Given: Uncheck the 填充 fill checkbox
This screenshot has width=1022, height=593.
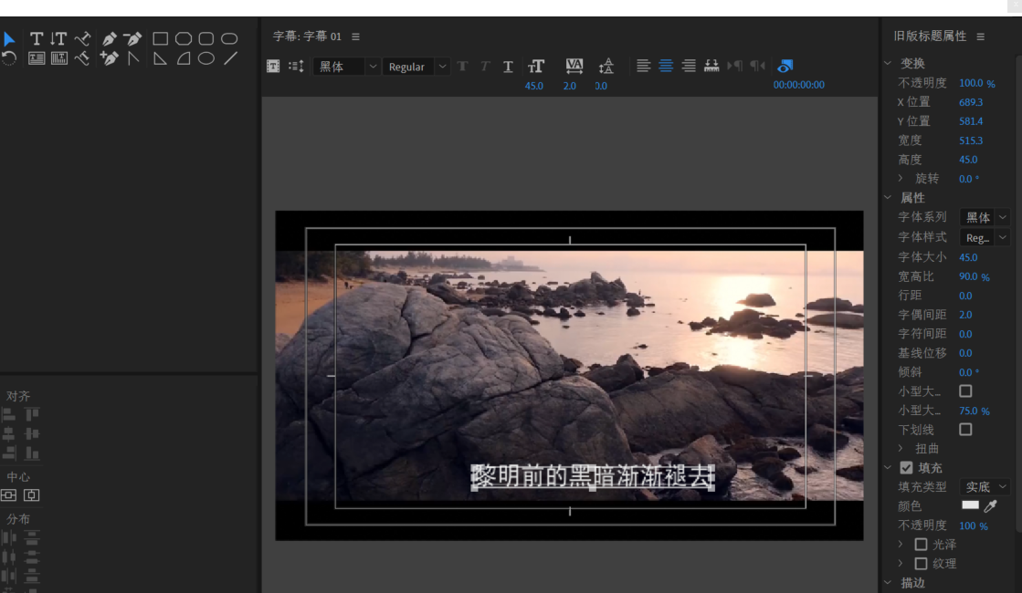Looking at the screenshot, I should tap(906, 467).
